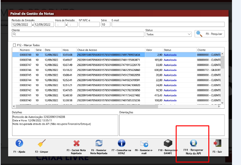Screen dimensions: 241x165
Task: Click the magnifier icon in Cliente field
Action: coord(14,34)
